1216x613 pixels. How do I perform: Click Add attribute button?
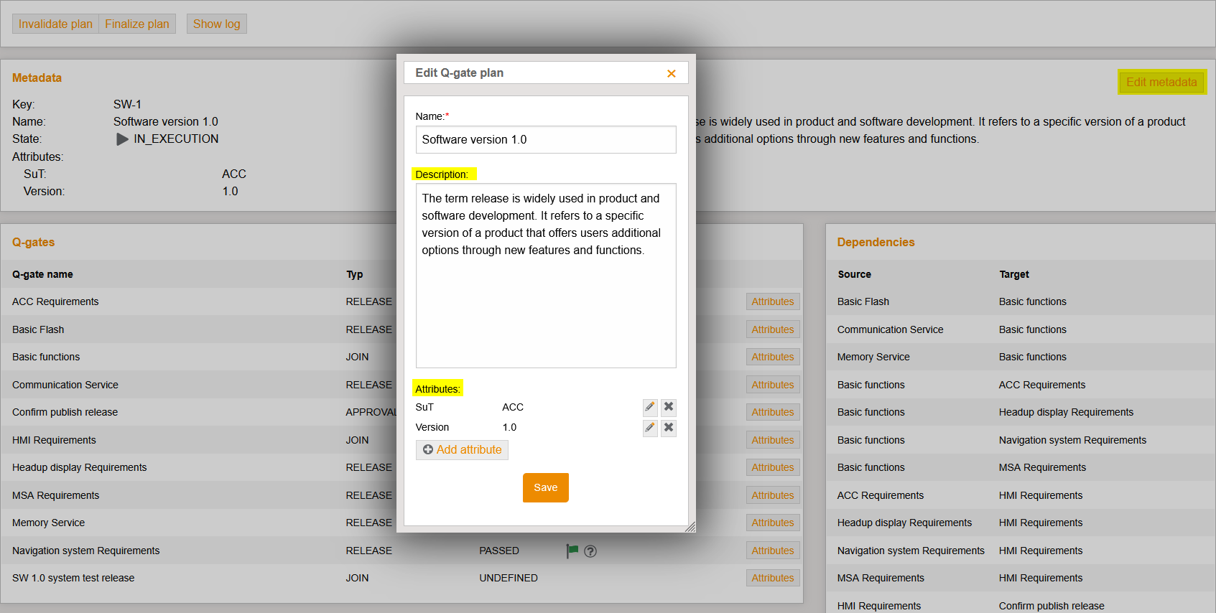462,449
